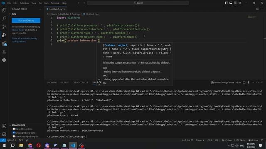Go back with navigation arrow
The image size is (266, 149).
click(79, 3)
